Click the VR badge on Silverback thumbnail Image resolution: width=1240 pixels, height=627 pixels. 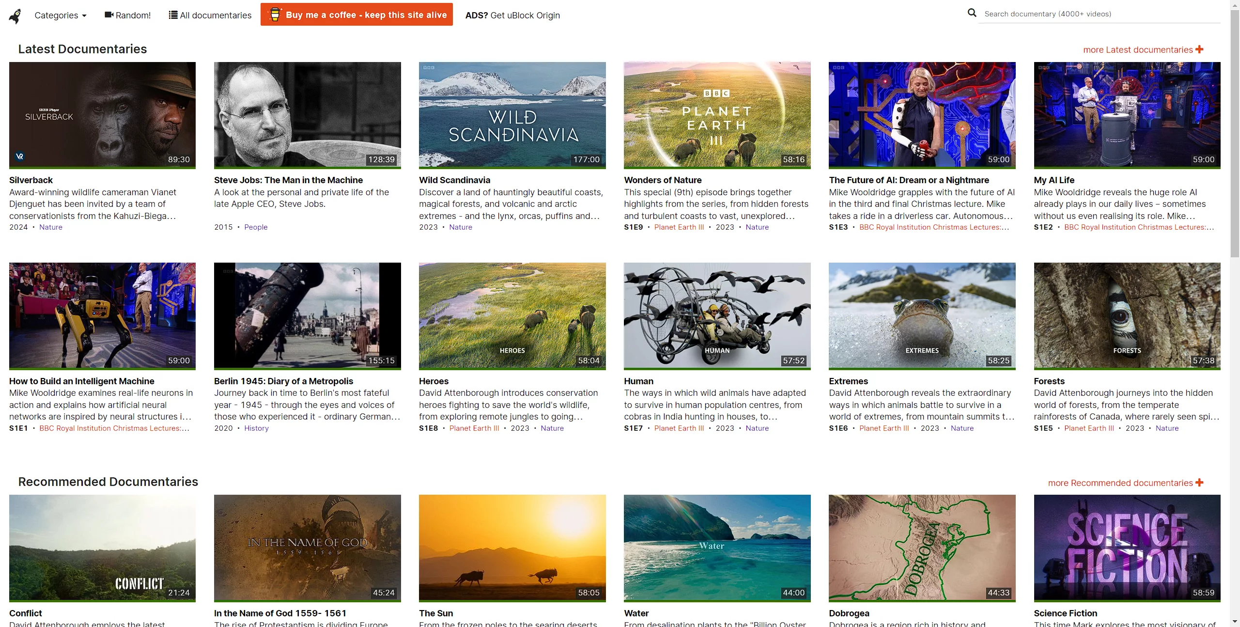[x=20, y=156]
